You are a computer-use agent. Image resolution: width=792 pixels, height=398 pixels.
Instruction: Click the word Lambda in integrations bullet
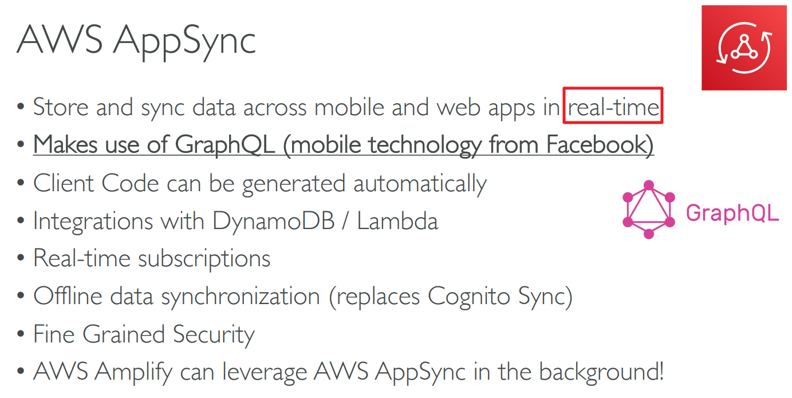tap(397, 221)
